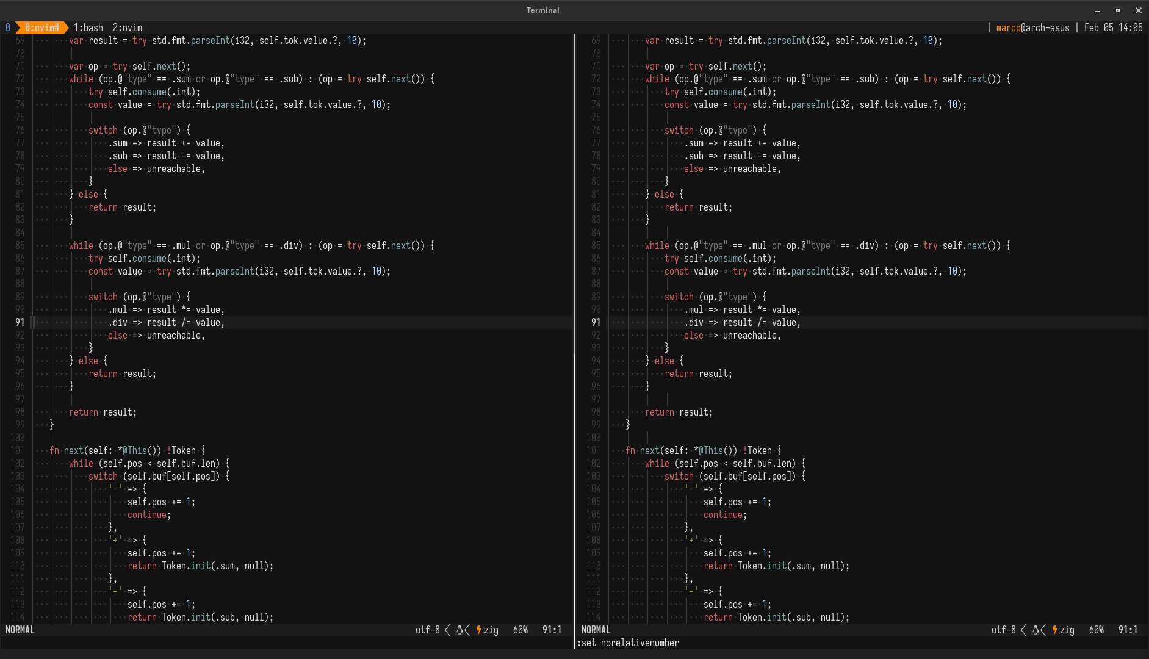
Task: Click the Linux penguin icon in left statusline
Action: [458, 630]
